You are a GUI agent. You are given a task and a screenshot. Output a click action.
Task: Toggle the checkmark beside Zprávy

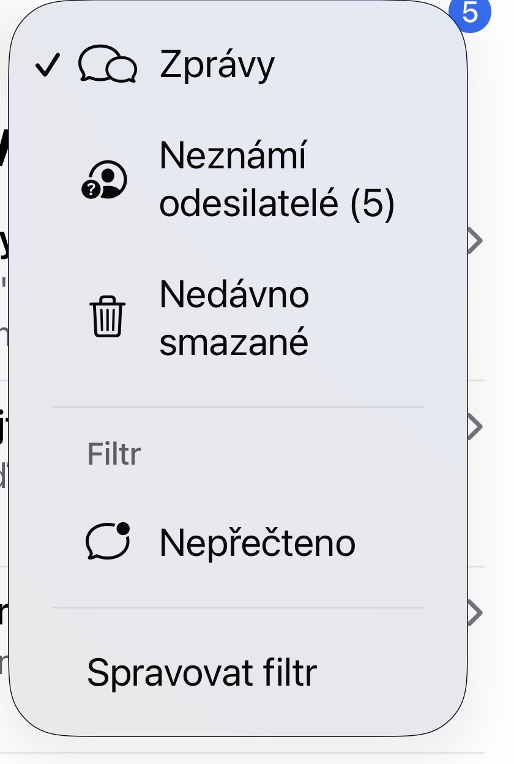click(x=47, y=66)
